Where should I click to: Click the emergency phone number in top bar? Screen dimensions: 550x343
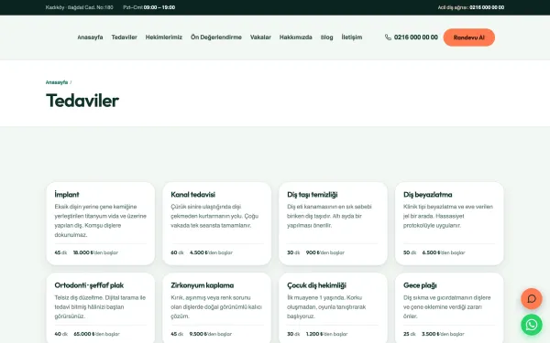coord(487,7)
